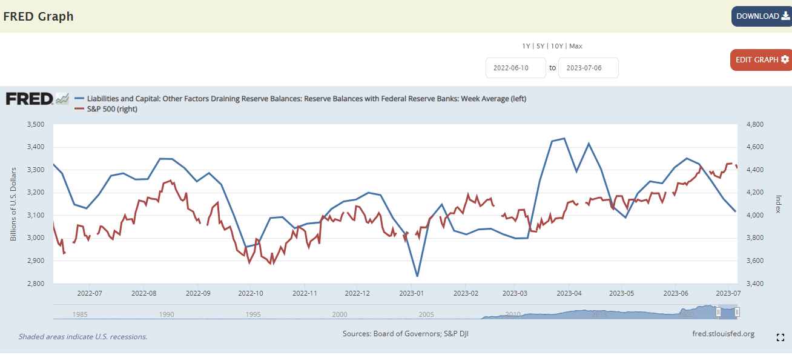Click the 2022-07 x-axis label
Viewport: 792px width, 355px height.
[x=89, y=293]
